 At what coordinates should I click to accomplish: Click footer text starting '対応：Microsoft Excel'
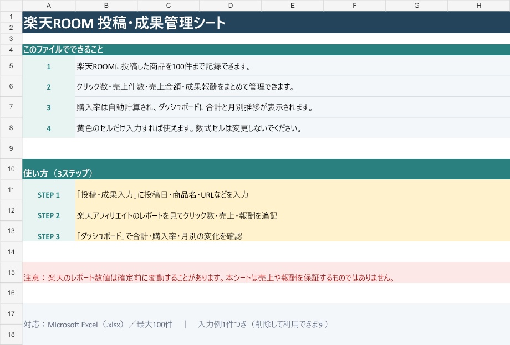click(x=176, y=324)
